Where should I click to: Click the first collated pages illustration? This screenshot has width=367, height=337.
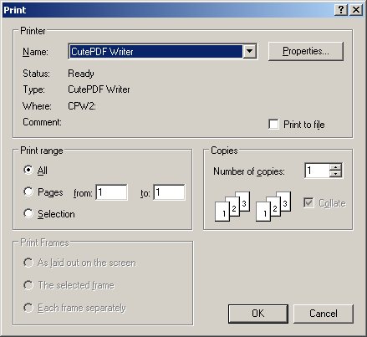pyautogui.click(x=232, y=207)
